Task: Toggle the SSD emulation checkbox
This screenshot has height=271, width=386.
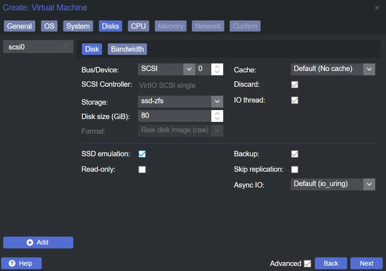Action: (x=142, y=154)
